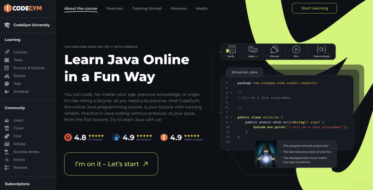Click the I'm on it – Let's start button
373x190 pixels.
111,164
